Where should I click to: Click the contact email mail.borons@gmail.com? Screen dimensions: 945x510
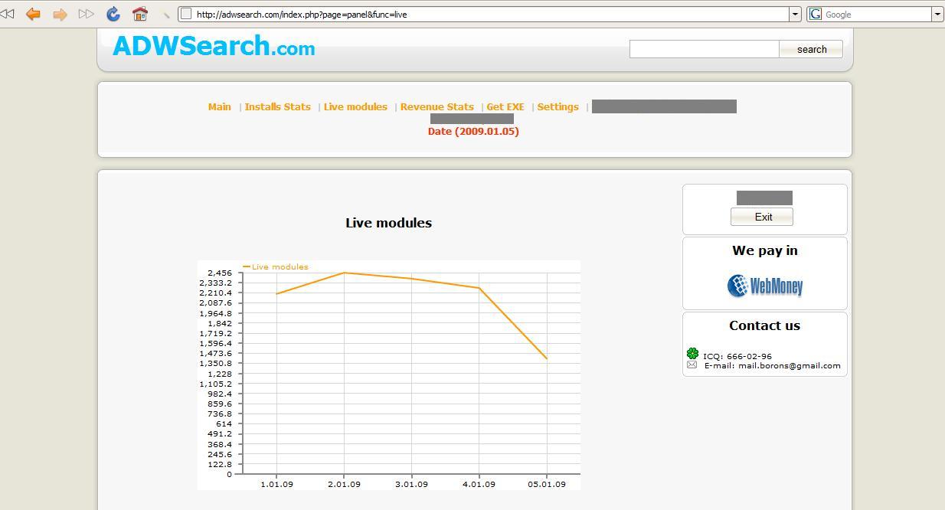789,365
